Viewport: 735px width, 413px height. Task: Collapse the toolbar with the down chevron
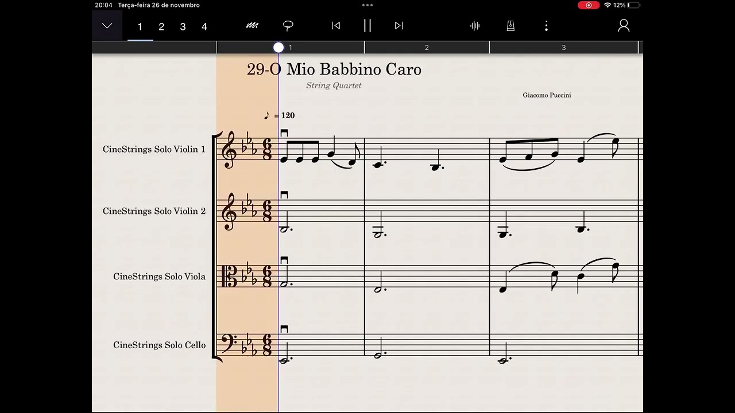tap(107, 26)
